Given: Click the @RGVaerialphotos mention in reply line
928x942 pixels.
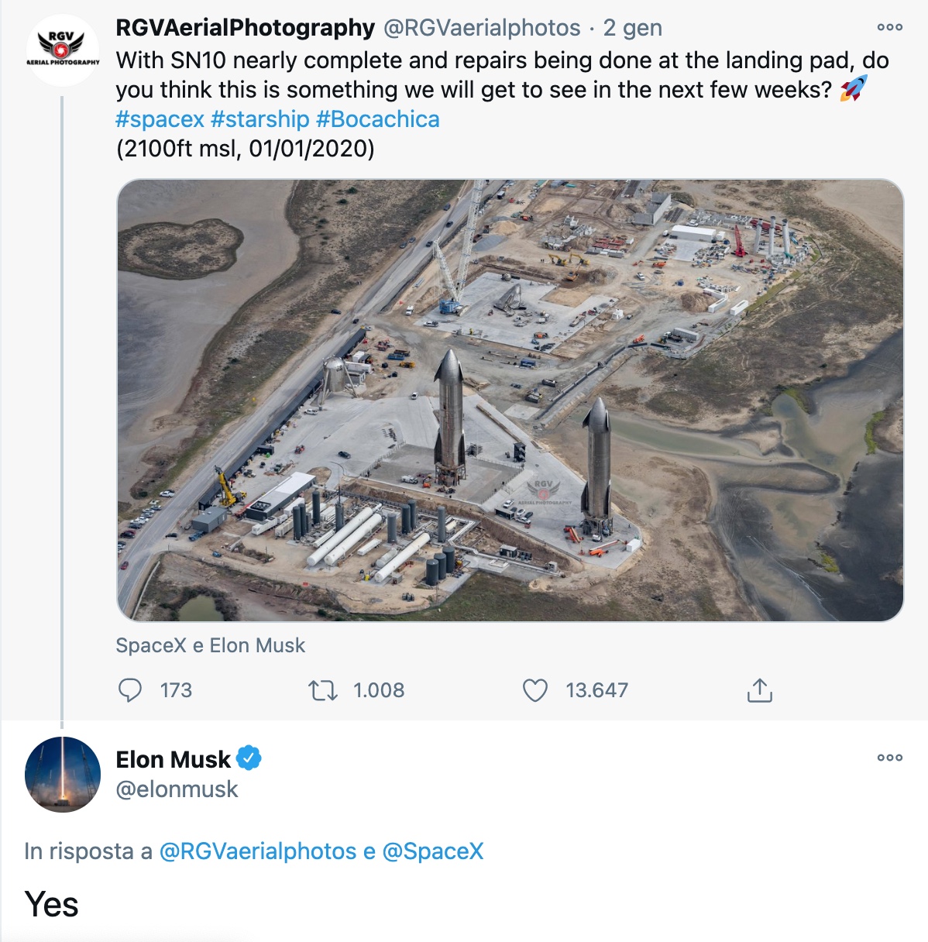Looking at the screenshot, I should tap(257, 851).
